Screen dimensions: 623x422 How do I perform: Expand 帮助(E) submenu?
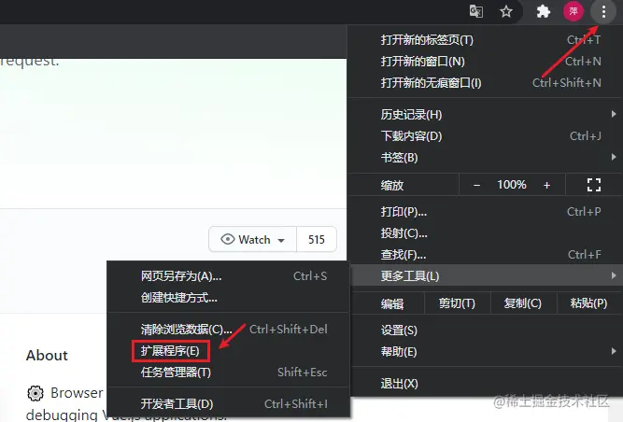tap(486, 351)
